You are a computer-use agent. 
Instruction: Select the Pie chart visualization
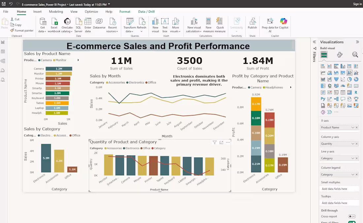pos(349,79)
